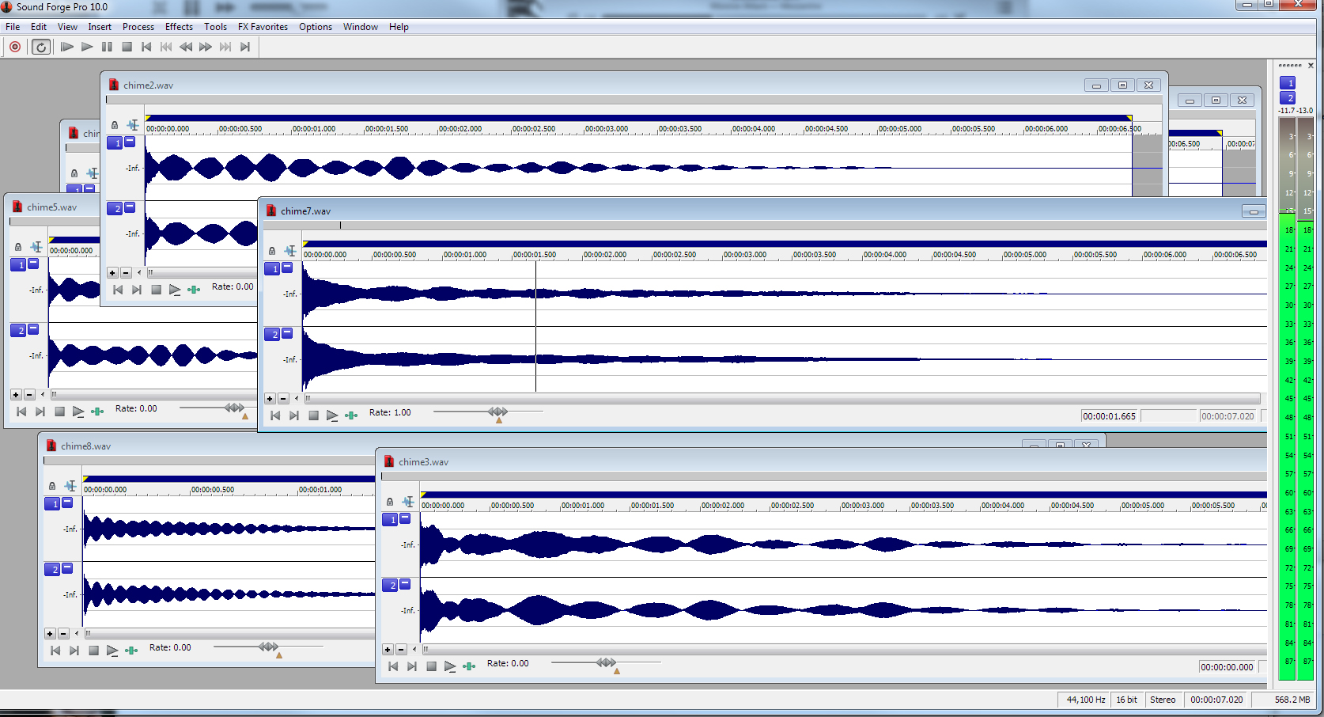Select channel 2 button in chime7.wav
This screenshot has width=1324, height=717.
[273, 335]
